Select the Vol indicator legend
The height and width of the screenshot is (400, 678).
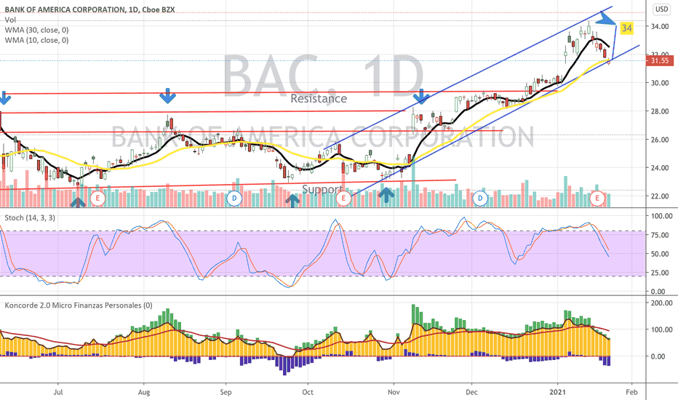pos(10,20)
